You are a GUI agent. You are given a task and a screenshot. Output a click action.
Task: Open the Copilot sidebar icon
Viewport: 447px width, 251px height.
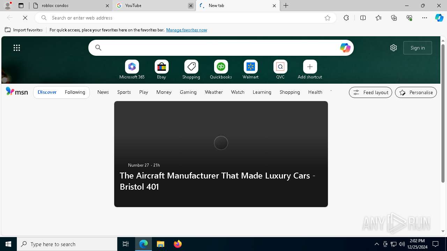[439, 18]
